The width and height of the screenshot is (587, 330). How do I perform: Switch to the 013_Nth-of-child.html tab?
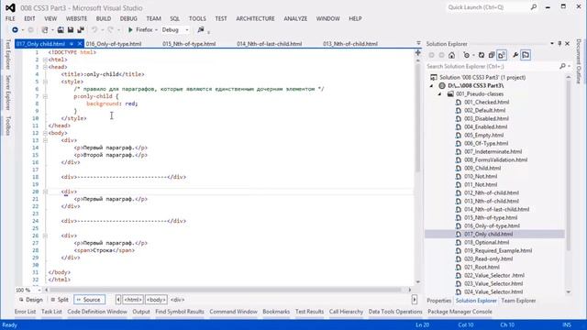coord(350,44)
